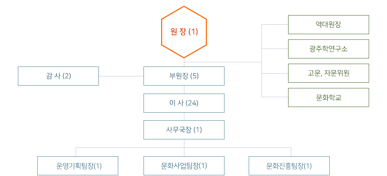
Task: Click the count (2) next to 감 사
Action: [x=66, y=76]
